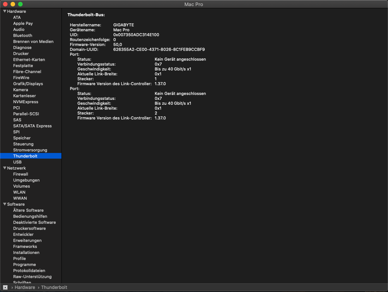388x292 pixels.
Task: Collapse the Software section triangle
Action: click(5, 204)
